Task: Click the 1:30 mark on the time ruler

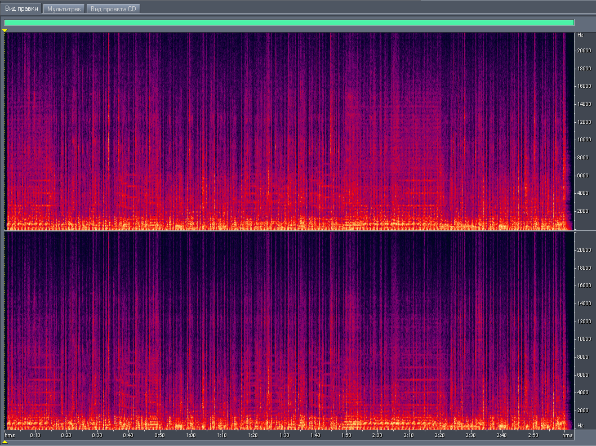Action: coord(284,435)
